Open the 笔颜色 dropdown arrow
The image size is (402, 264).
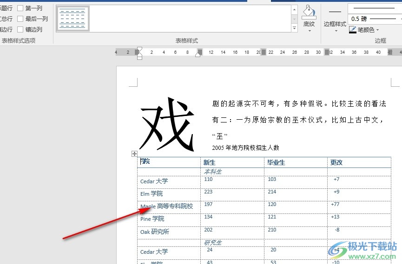pos(377,30)
